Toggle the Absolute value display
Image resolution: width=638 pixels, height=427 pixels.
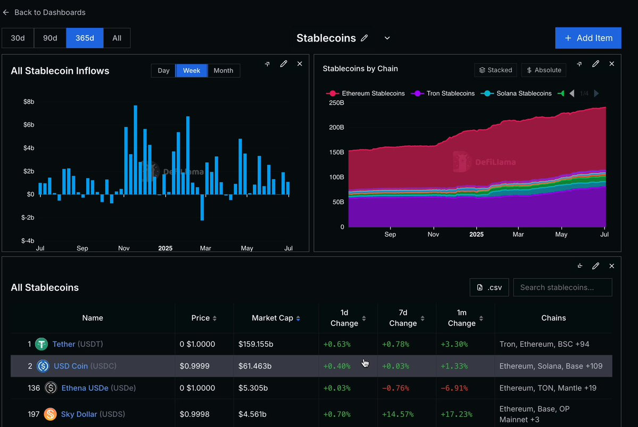coord(544,70)
